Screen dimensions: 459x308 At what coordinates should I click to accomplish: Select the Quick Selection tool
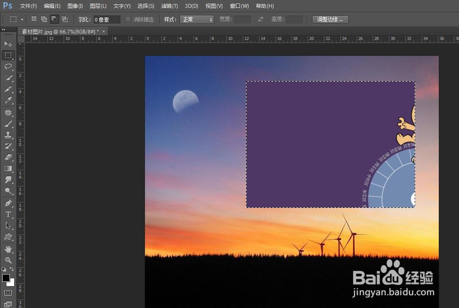coord(8,78)
